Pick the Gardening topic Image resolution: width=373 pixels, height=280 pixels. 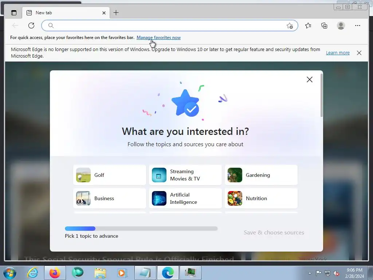click(x=261, y=175)
